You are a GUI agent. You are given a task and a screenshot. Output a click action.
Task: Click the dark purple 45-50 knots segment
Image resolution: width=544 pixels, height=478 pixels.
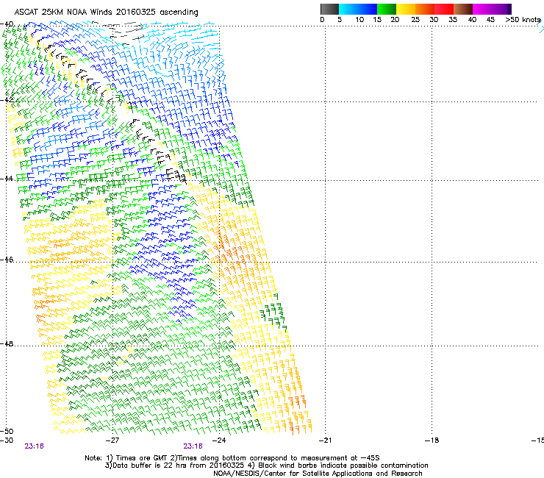[x=501, y=9]
